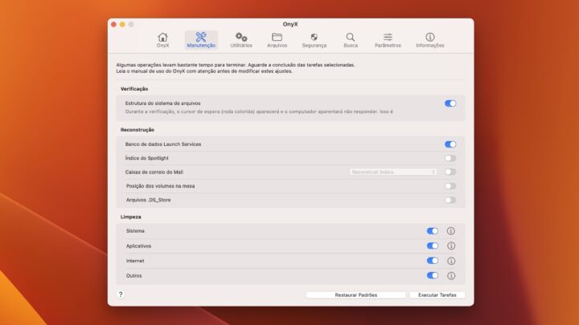
Task: Enable Arquivos .DS_Store switch
Action: 450,200
